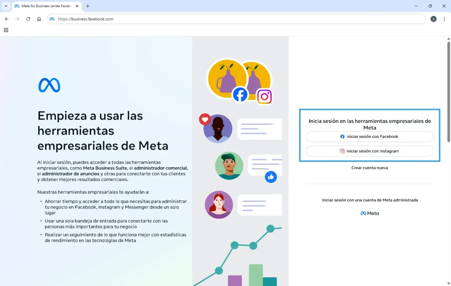This screenshot has height=286, width=451.
Task: Go back using the browser back arrow
Action: (7, 19)
